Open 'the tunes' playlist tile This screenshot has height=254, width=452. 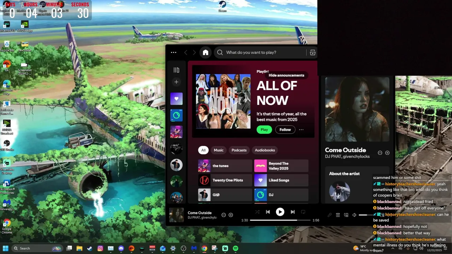point(225,166)
